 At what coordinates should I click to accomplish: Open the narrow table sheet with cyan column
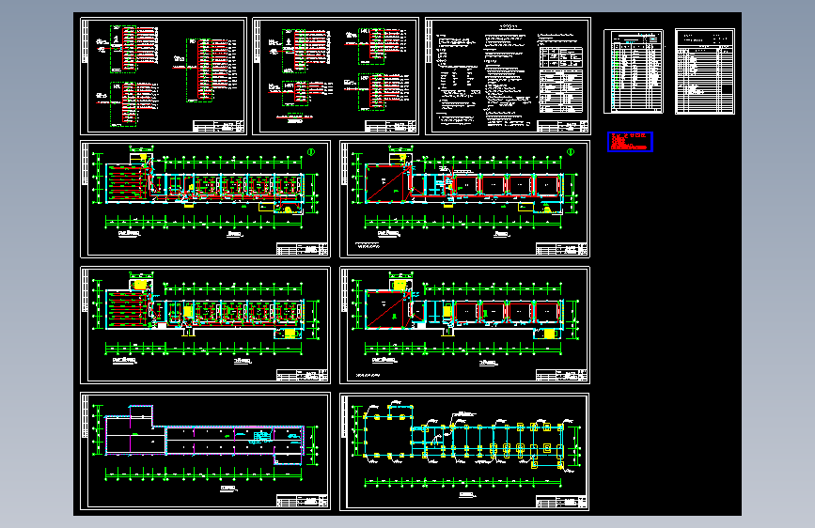pyautogui.click(x=633, y=71)
